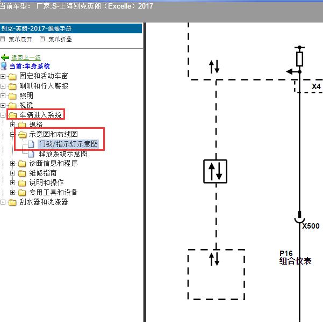Select the 规格 tree item
Viewport: 323px width, 322px height.
click(x=36, y=125)
